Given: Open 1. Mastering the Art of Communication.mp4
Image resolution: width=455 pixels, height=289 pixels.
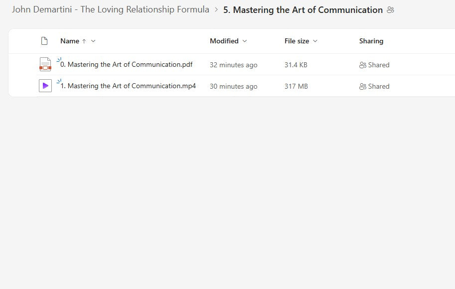Looking at the screenshot, I should click(127, 86).
